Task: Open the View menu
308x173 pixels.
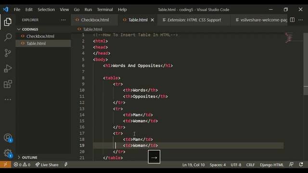Action: (x=64, y=10)
